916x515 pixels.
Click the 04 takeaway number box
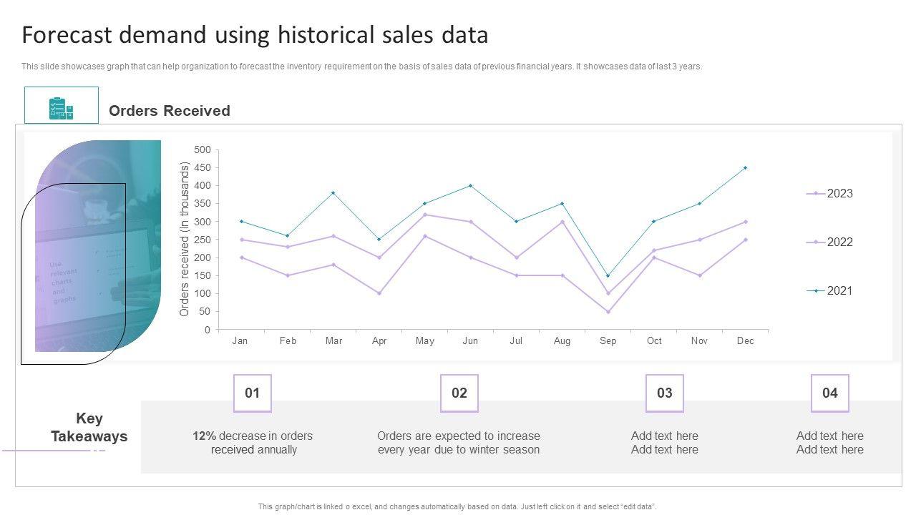[829, 393]
